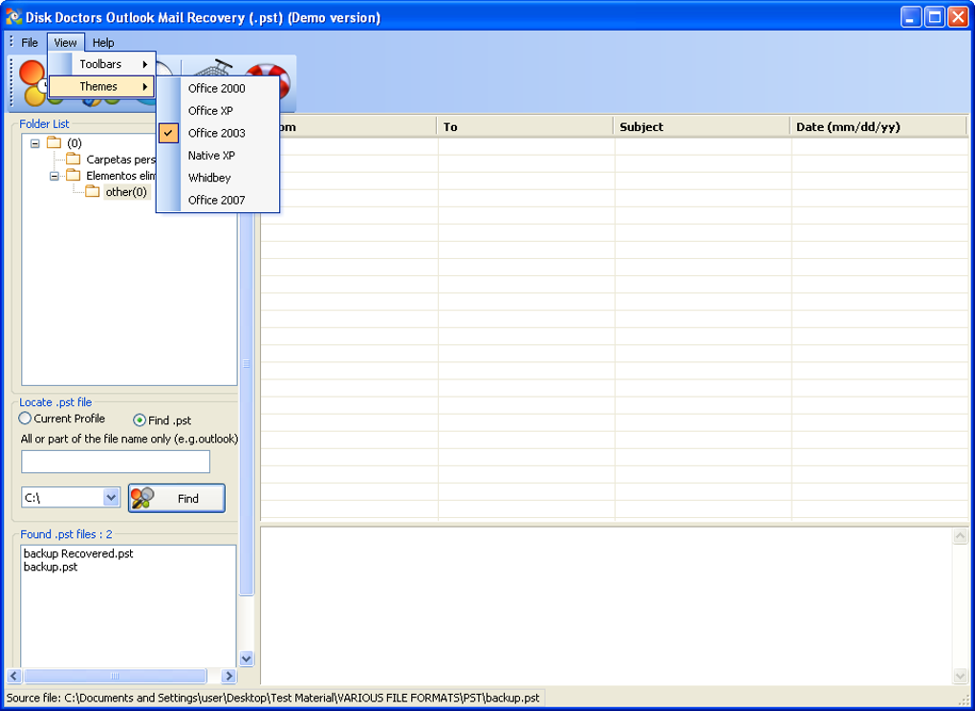Sort by the Subject column header
This screenshot has height=711, width=975.
point(702,127)
